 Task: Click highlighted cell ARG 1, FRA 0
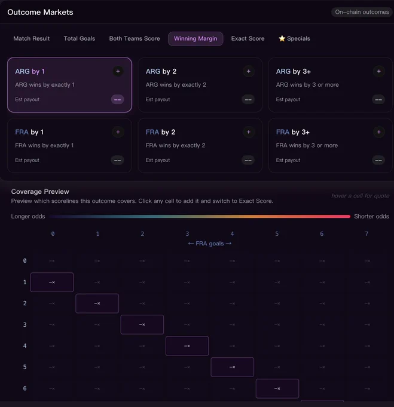[x=52, y=282]
